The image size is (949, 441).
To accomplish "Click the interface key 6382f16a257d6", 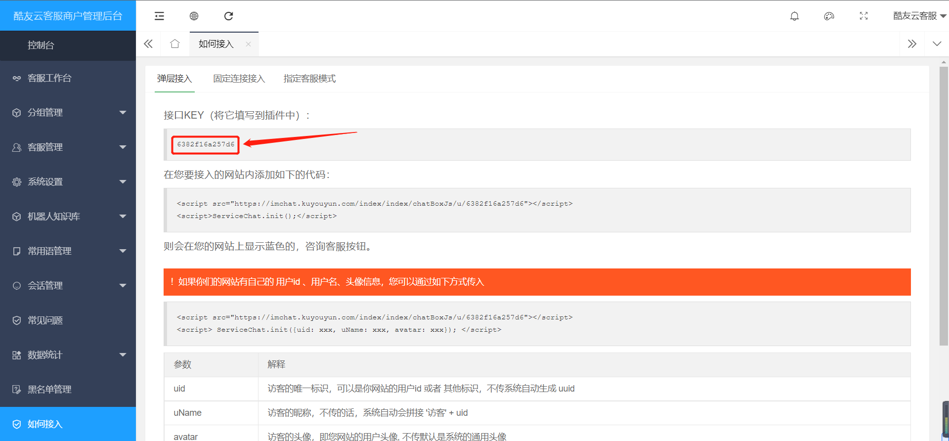I will pos(206,144).
